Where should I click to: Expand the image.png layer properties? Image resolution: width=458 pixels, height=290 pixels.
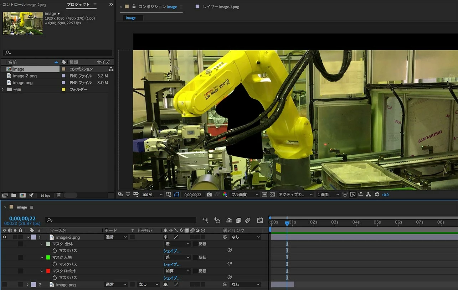[x=27, y=285]
